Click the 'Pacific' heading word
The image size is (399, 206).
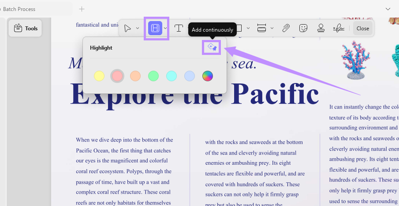pyautogui.click(x=275, y=94)
